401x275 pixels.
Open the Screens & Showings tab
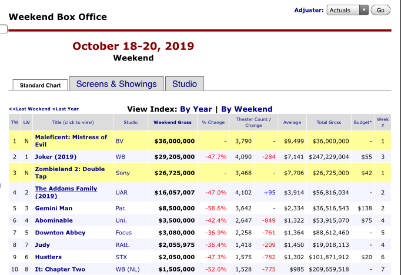116,84
